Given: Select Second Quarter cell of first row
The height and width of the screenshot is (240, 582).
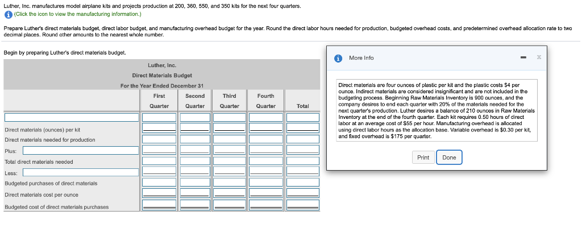Looking at the screenshot, I should pyautogui.click(x=195, y=117).
